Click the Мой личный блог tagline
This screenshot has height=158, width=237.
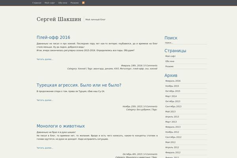pos(95,19)
